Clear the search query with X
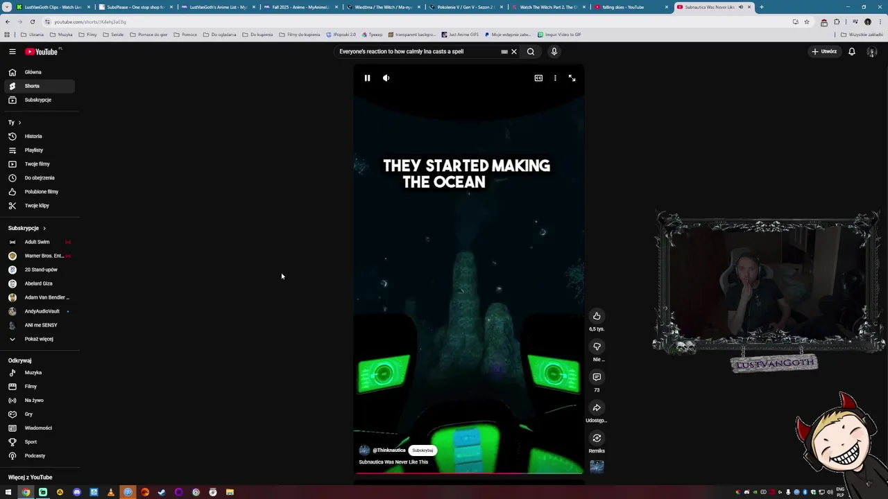 point(514,51)
